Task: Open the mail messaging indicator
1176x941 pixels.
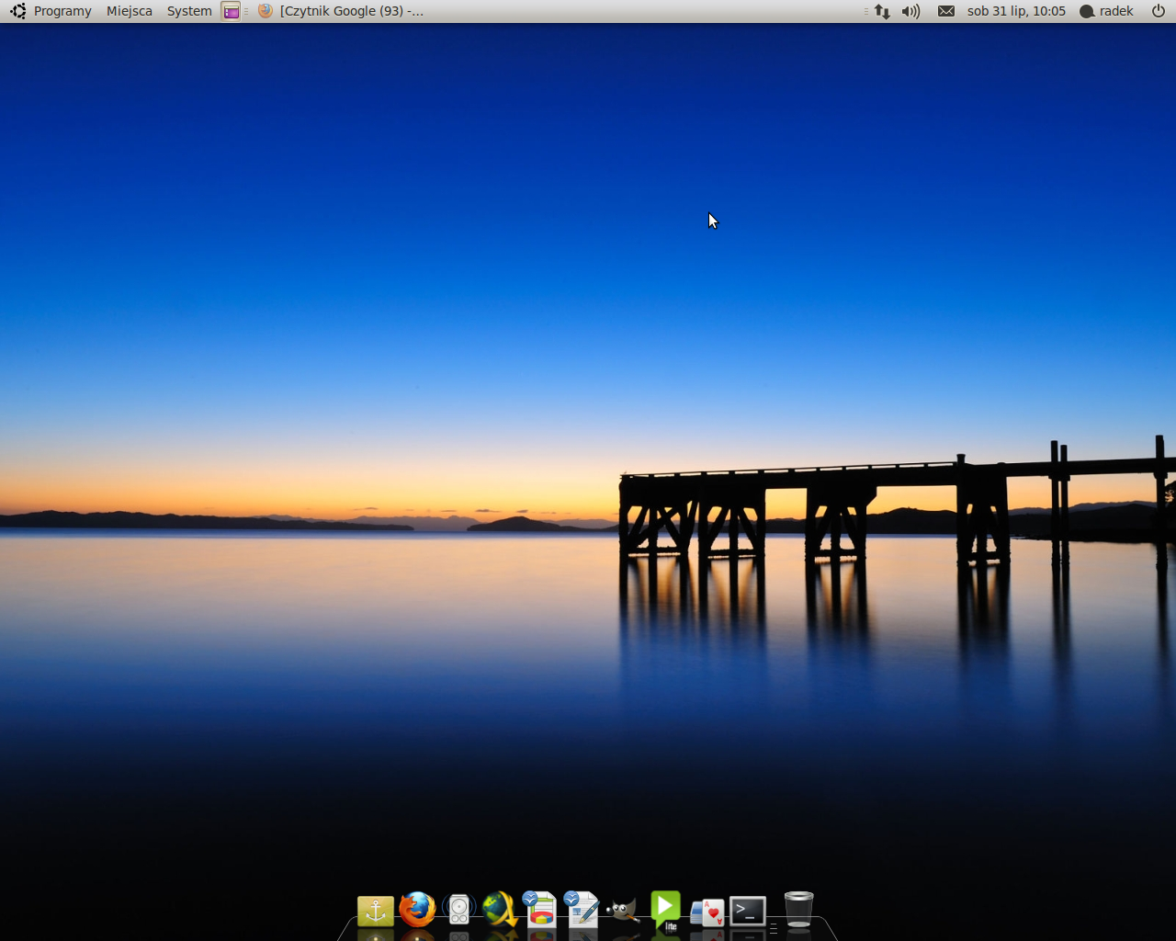Action: point(945,11)
